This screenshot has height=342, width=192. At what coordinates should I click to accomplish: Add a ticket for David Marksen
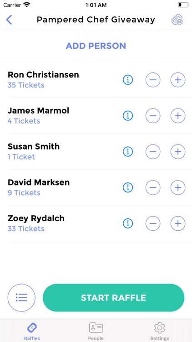178,187
